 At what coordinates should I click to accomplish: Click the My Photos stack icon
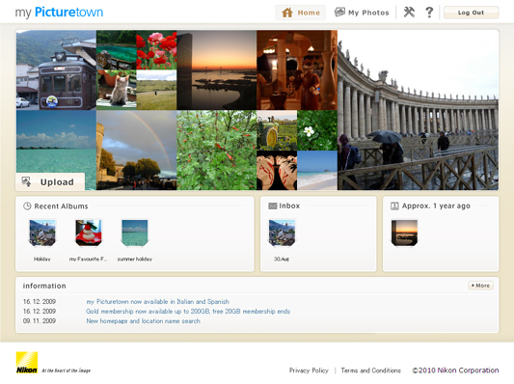tap(339, 13)
